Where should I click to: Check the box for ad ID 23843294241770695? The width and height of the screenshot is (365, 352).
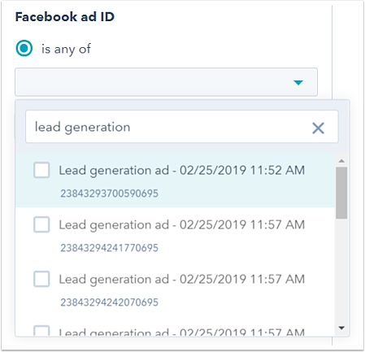41,224
